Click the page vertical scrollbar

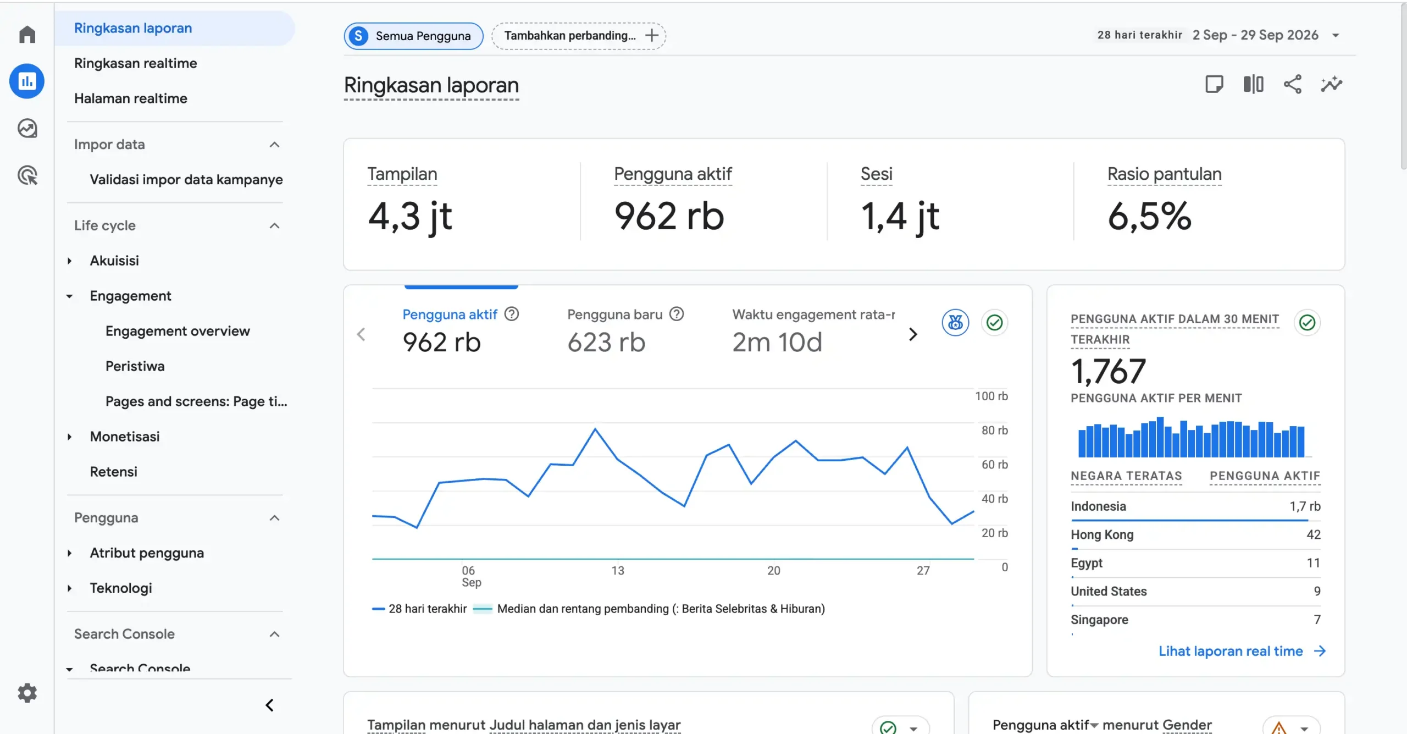(1403, 88)
